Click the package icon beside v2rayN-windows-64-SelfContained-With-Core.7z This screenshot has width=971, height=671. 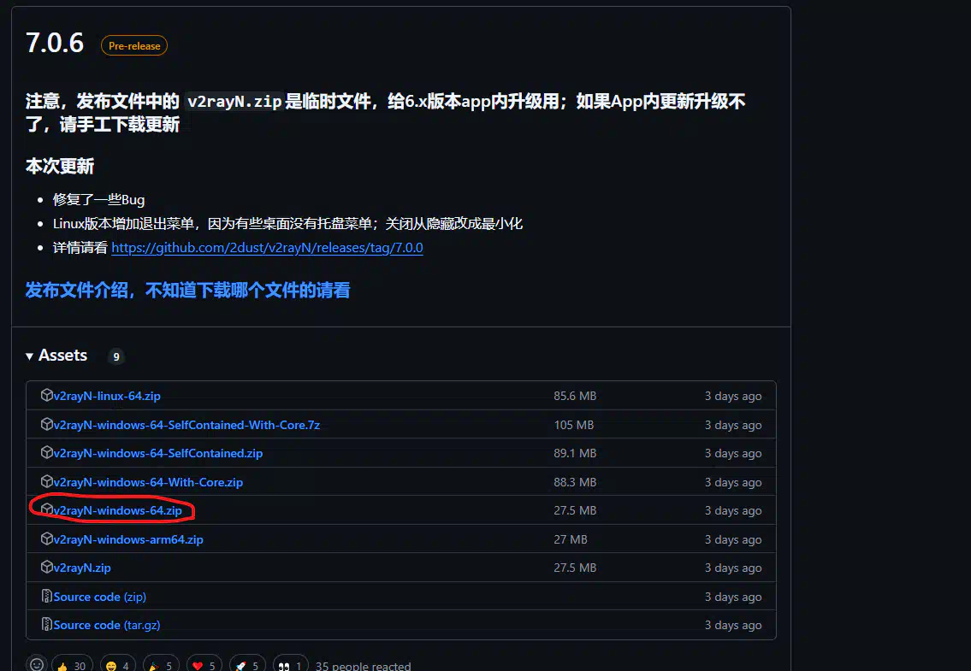click(46, 424)
